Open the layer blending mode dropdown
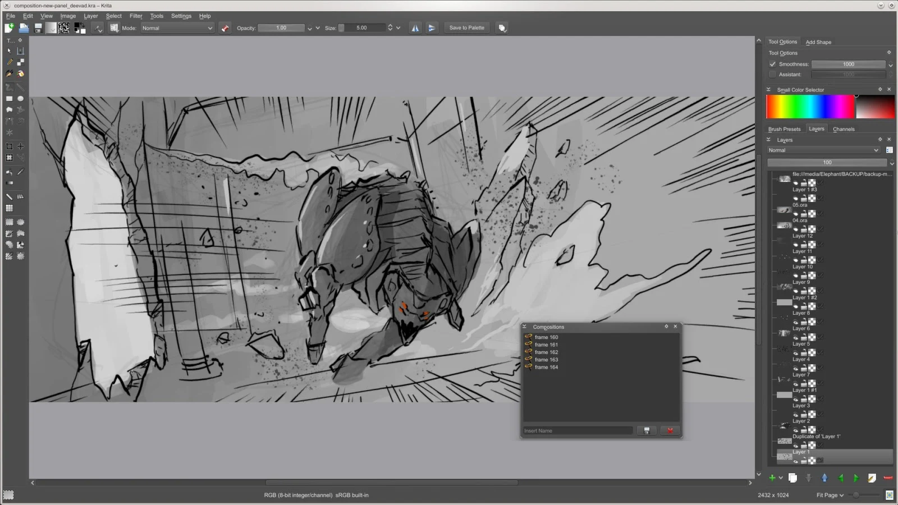Viewport: 898px width, 505px height. tap(822, 150)
